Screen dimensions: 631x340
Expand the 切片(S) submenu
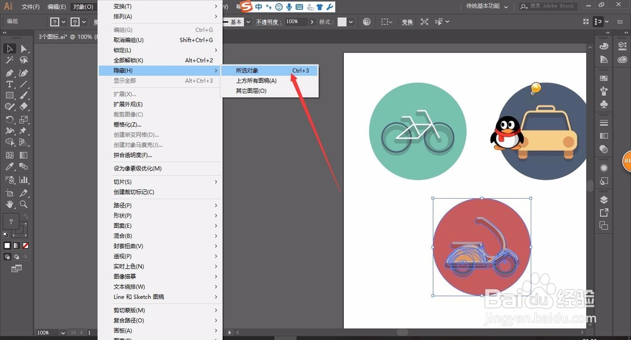(160, 182)
